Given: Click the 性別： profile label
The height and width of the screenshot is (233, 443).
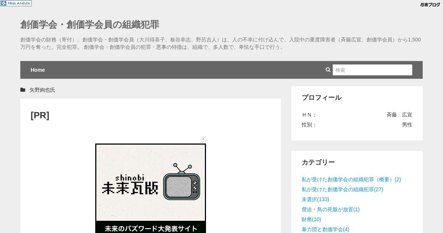Looking at the screenshot, I should pos(309,125).
